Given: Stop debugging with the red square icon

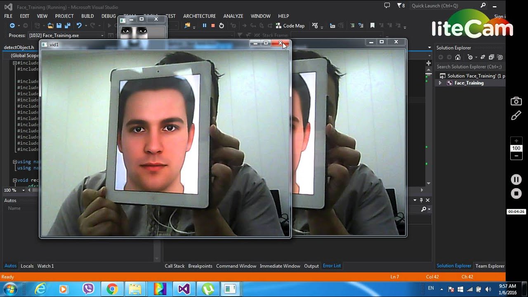Looking at the screenshot, I should [x=213, y=26].
